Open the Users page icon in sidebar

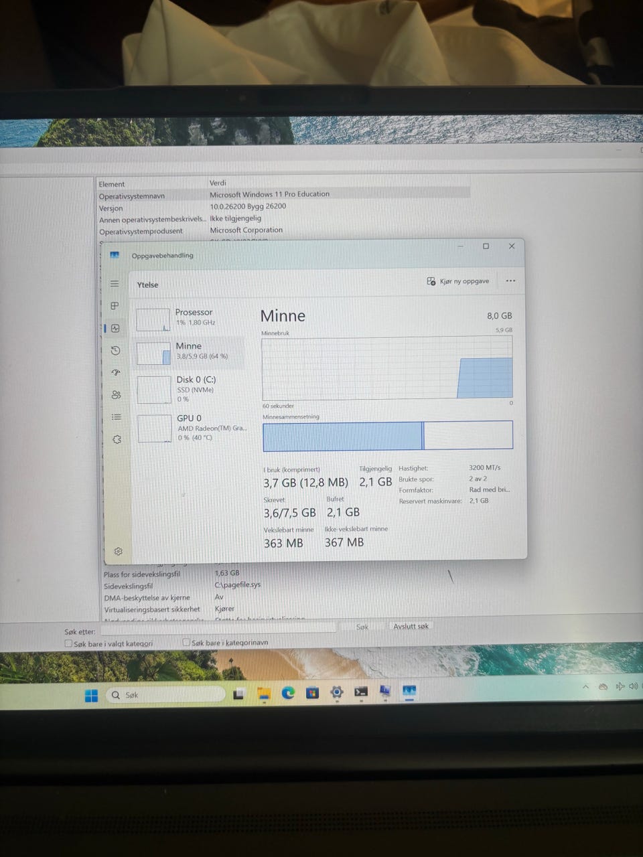click(116, 395)
